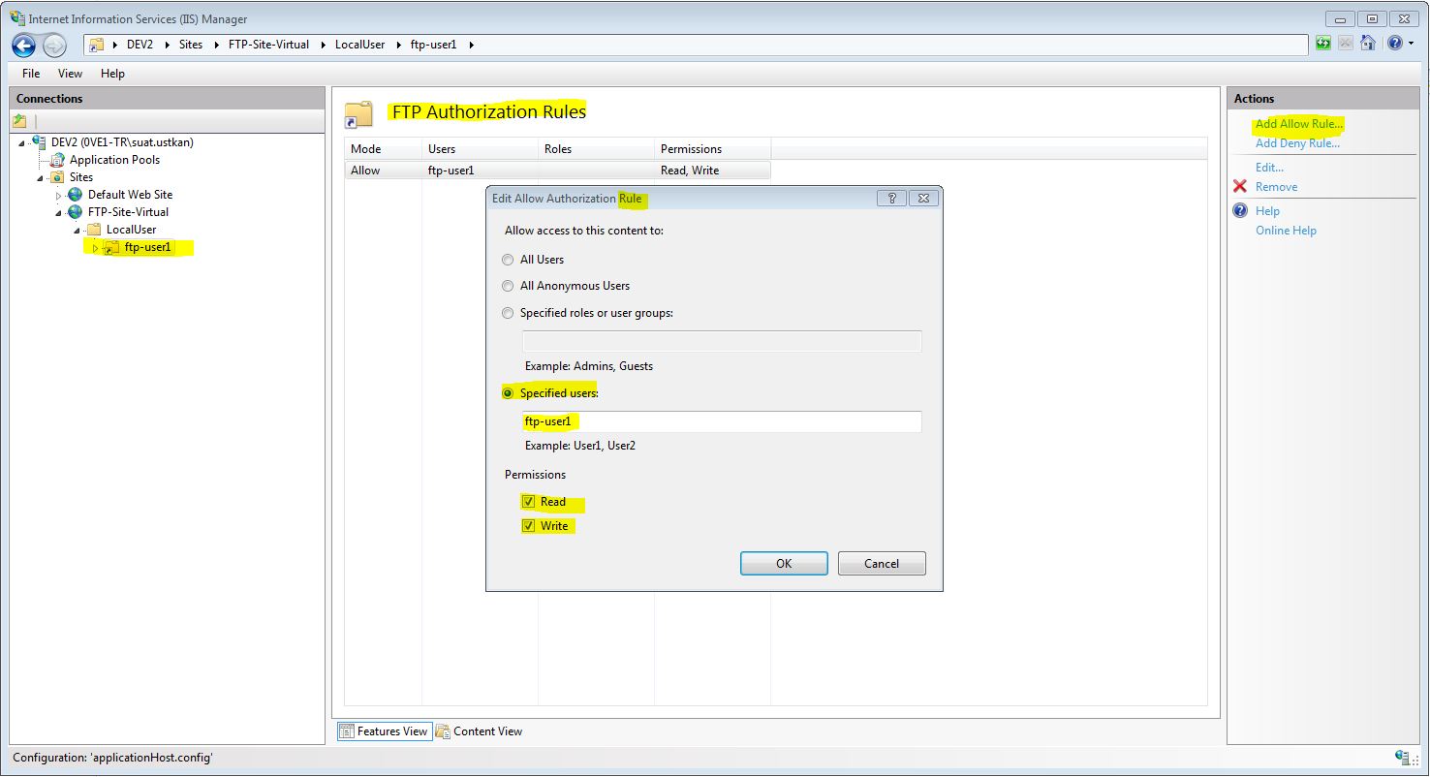Select the Allow ftp-user1 rule row
This screenshot has height=777, width=1430.
tap(558, 171)
